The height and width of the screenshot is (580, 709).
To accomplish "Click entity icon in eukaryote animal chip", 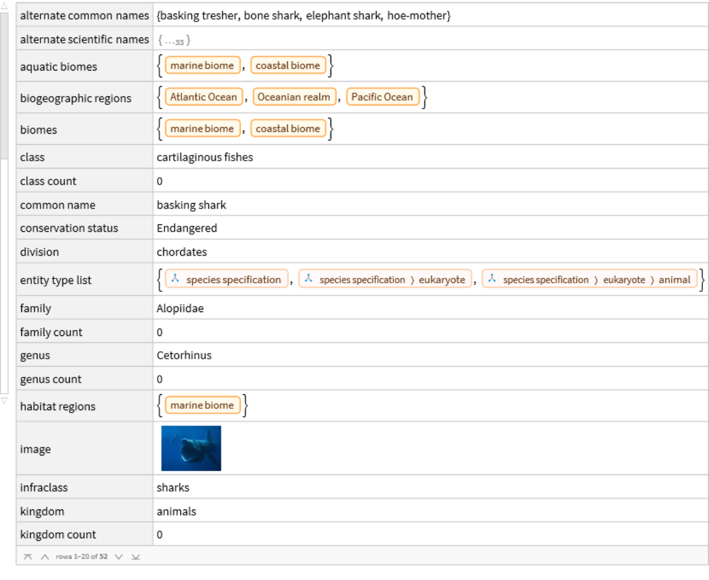I will (492, 280).
